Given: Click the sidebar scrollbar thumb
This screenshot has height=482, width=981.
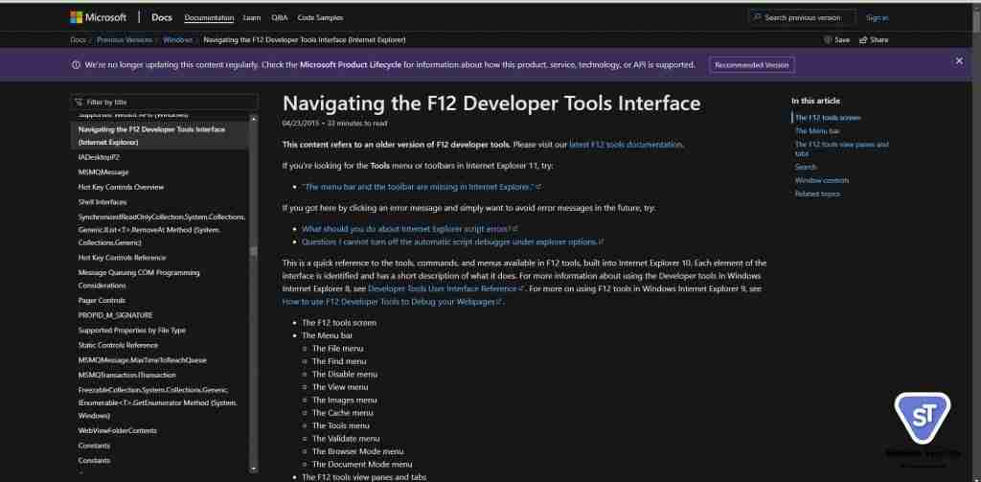Looking at the screenshot, I should point(253,252).
